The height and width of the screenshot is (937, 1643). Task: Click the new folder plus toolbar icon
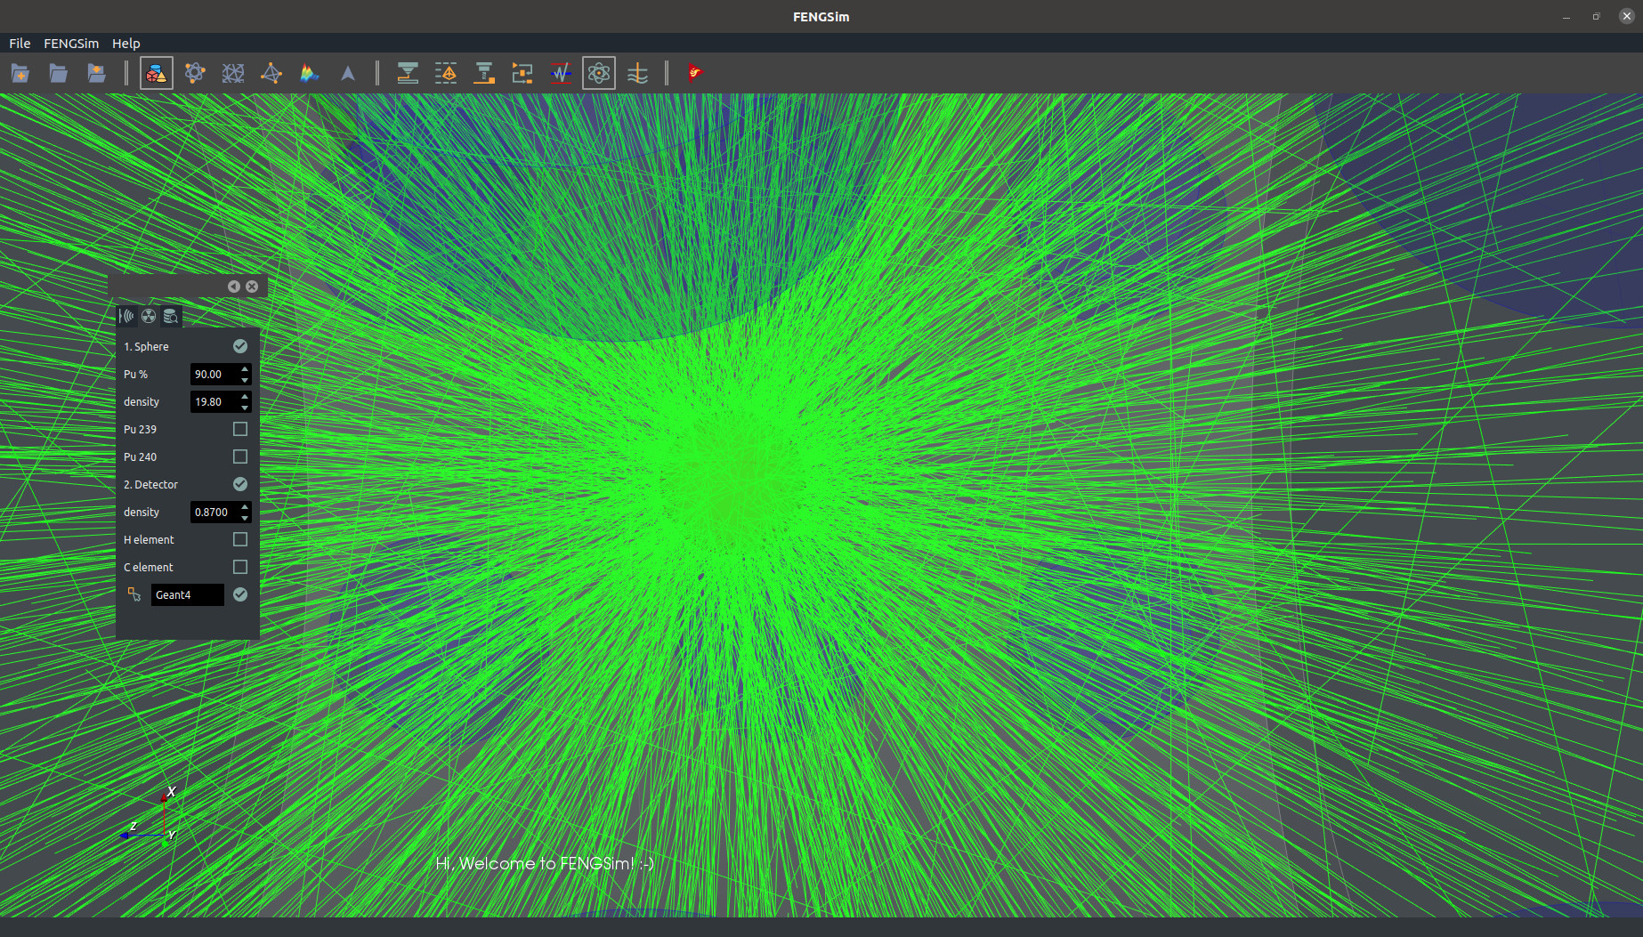pyautogui.click(x=20, y=74)
